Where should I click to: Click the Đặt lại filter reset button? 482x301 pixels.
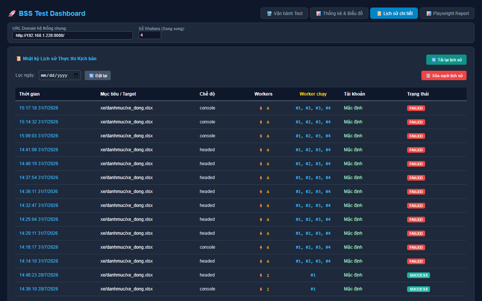click(x=98, y=76)
